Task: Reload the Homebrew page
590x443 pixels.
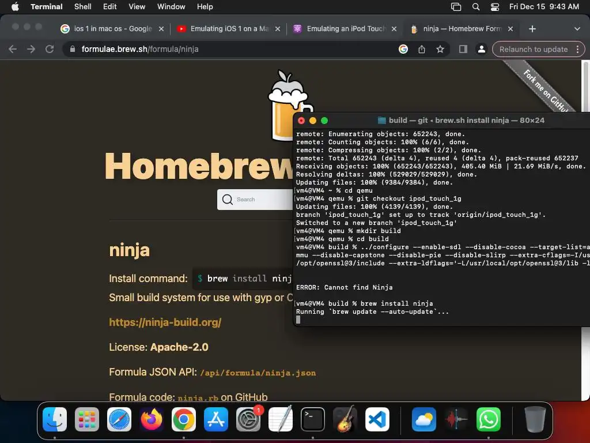Action: click(50, 49)
